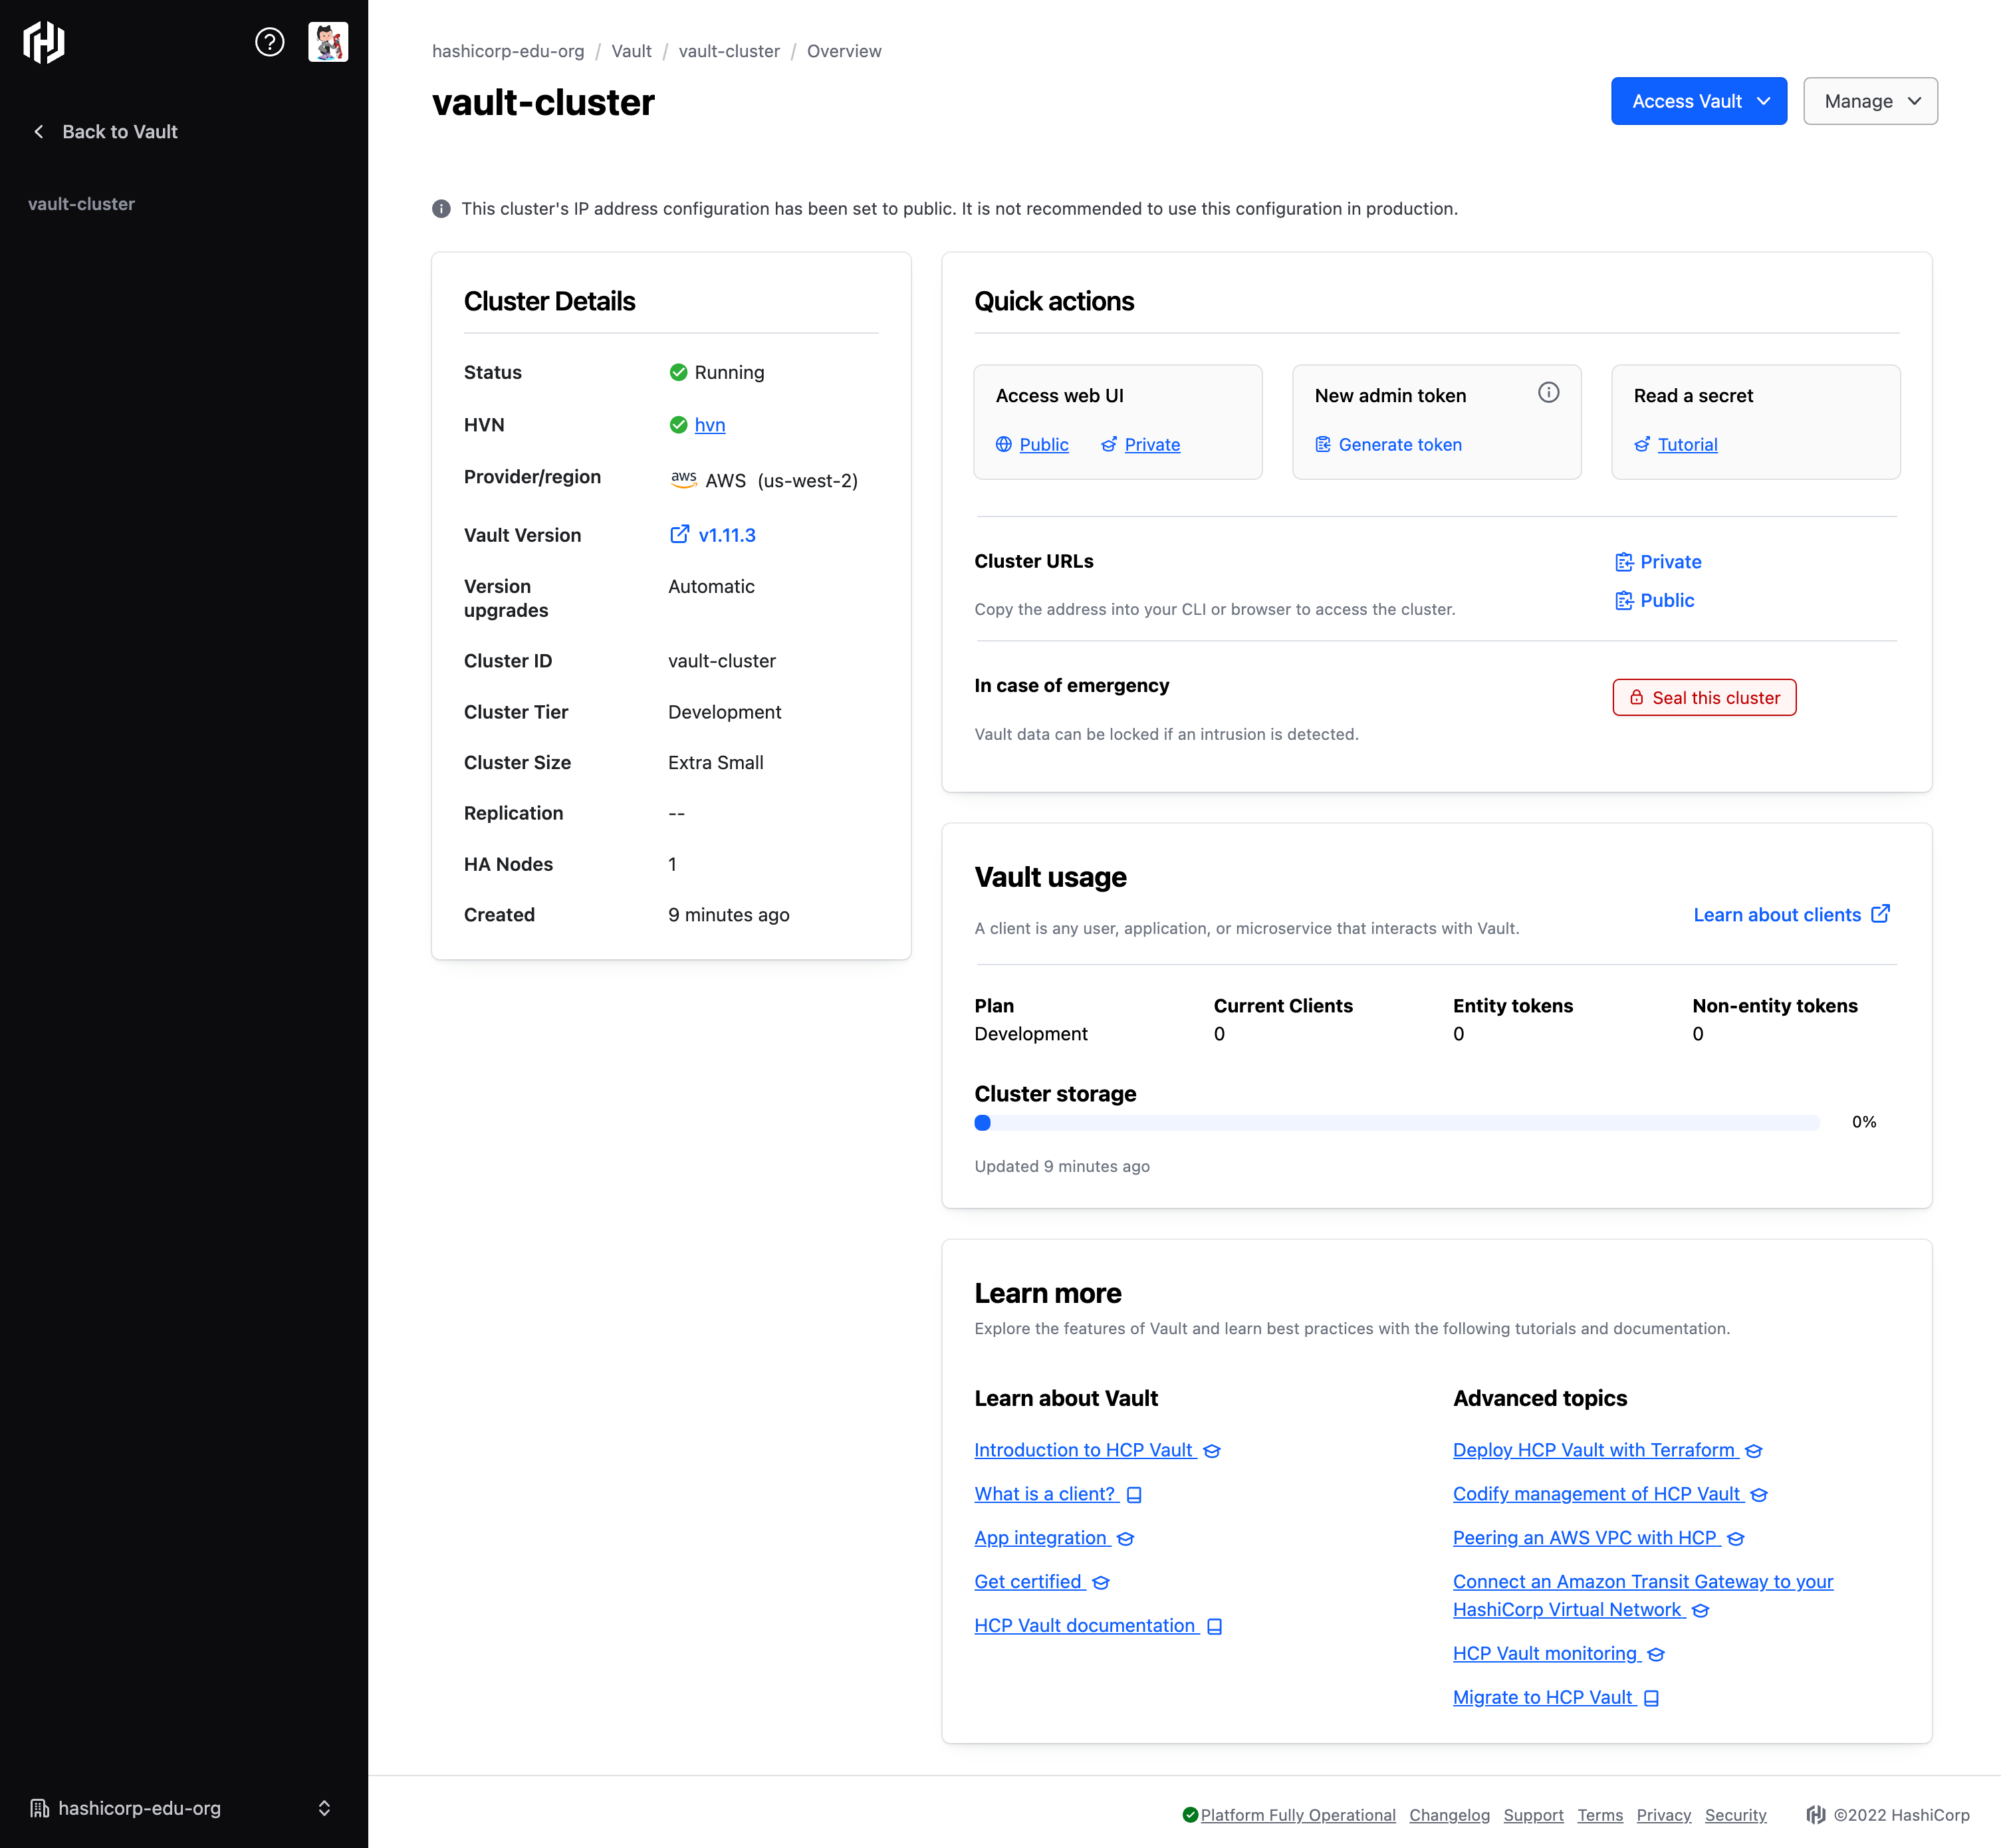
Task: Open the user avatar menu
Action: pos(328,42)
